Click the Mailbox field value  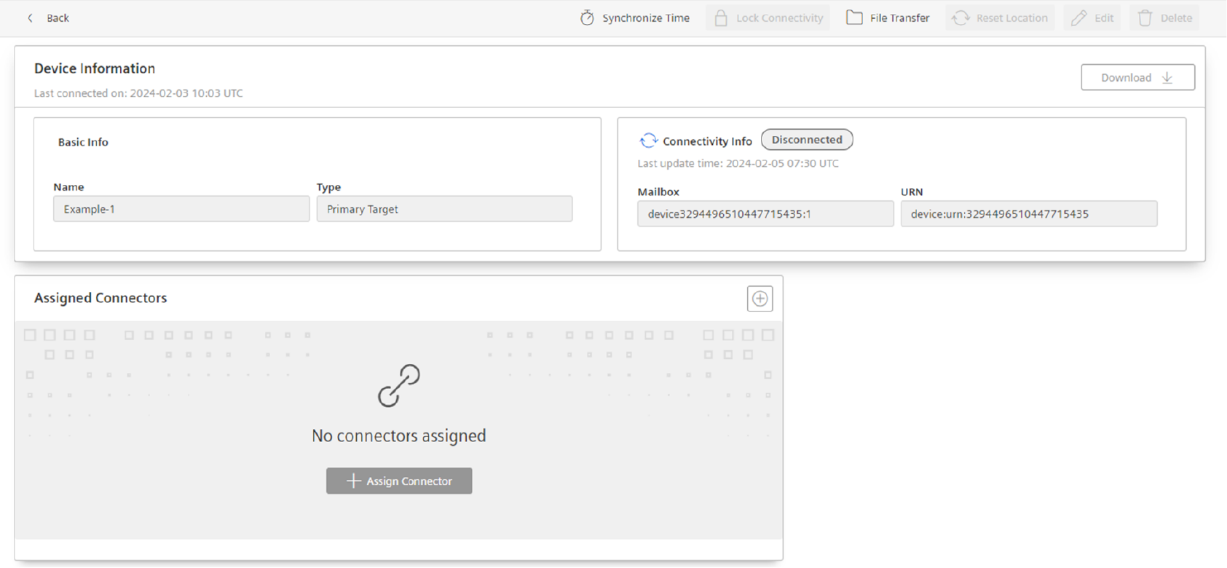point(765,214)
